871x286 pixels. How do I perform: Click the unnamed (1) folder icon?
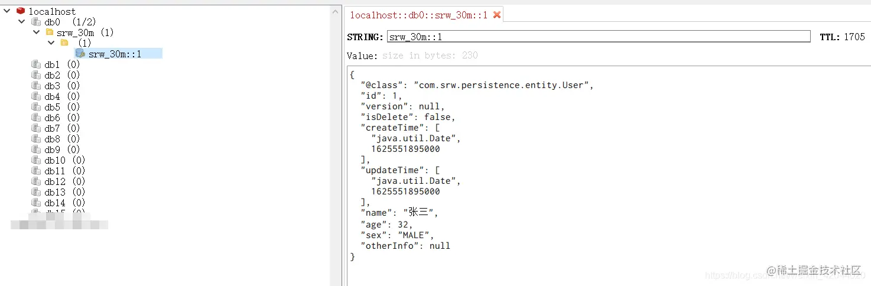coord(64,43)
